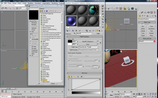This screenshot has width=158, height=98.
Task: Select Mtl Library radio button
Action: (30, 23)
